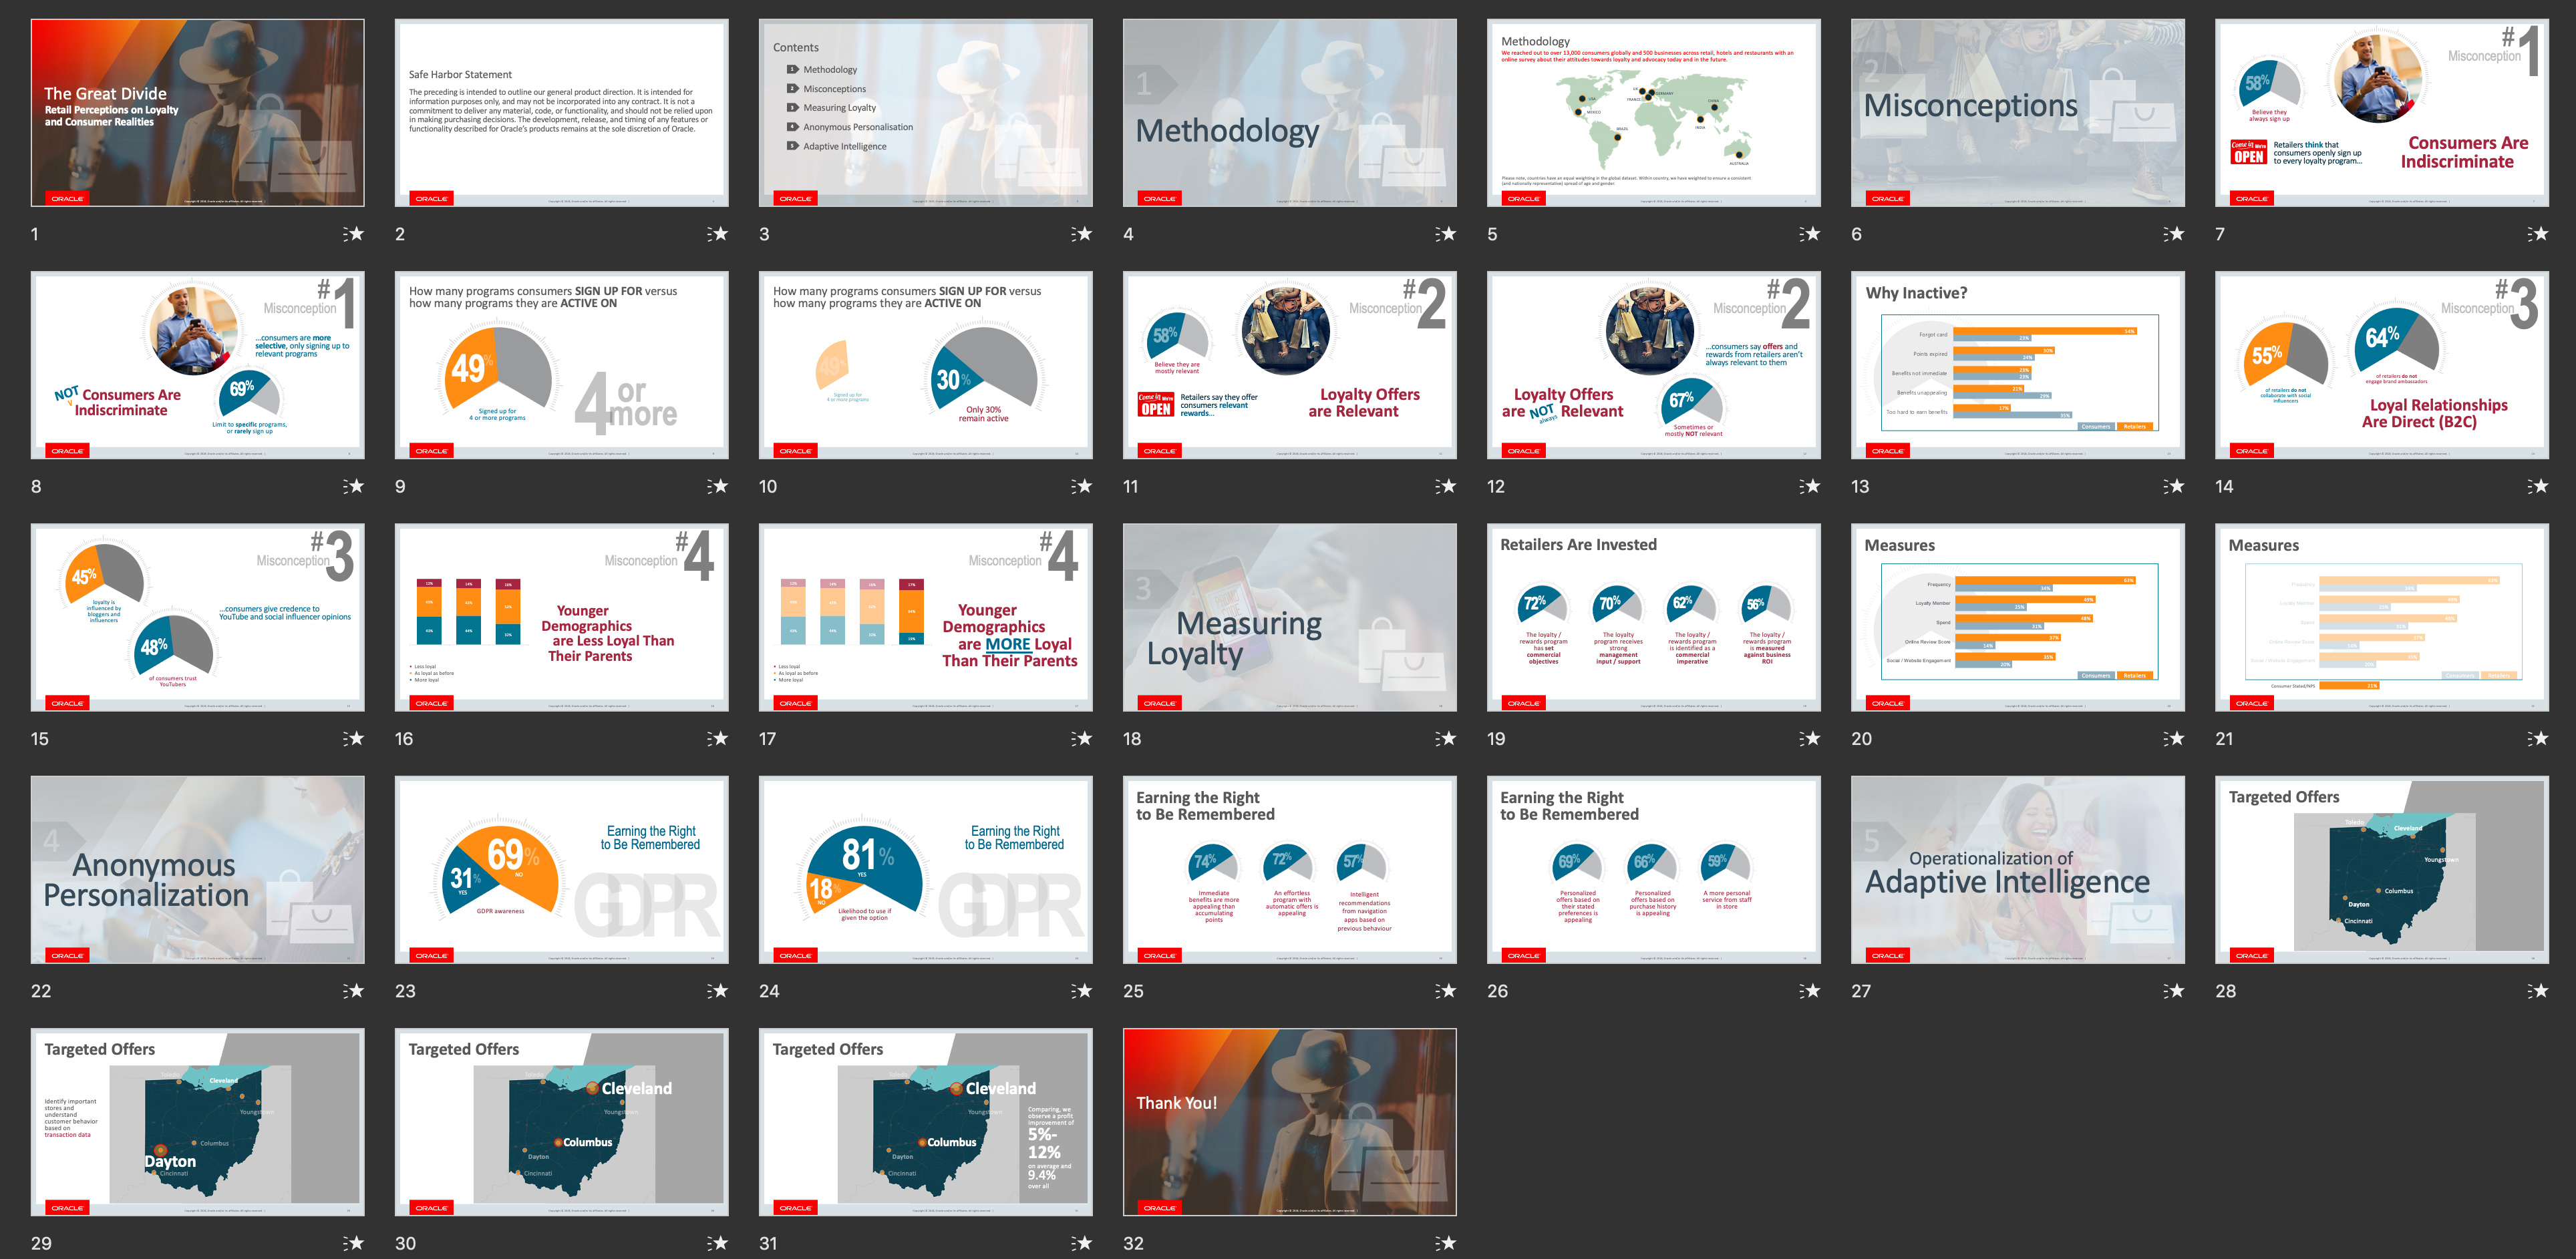Select the 'Operationalization of Adaptive Intelligence' slide
Image resolution: width=2576 pixels, height=1259 pixels.
coord(2017,869)
